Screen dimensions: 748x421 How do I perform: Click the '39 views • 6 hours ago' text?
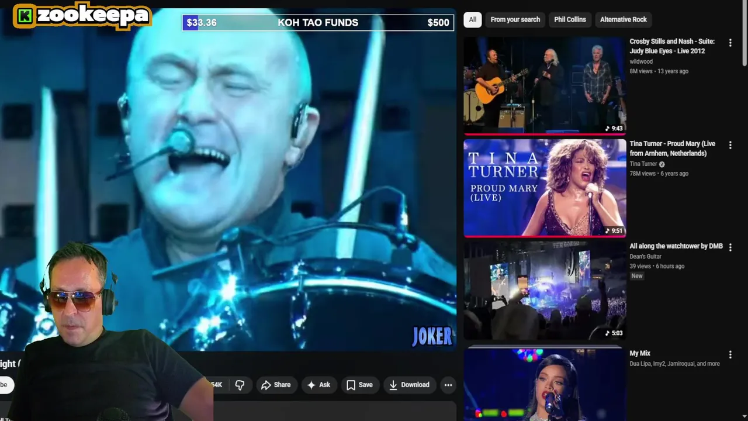pyautogui.click(x=657, y=266)
